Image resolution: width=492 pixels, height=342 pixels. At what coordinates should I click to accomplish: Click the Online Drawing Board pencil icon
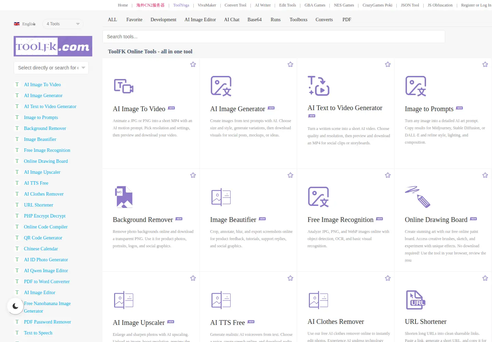click(418, 197)
